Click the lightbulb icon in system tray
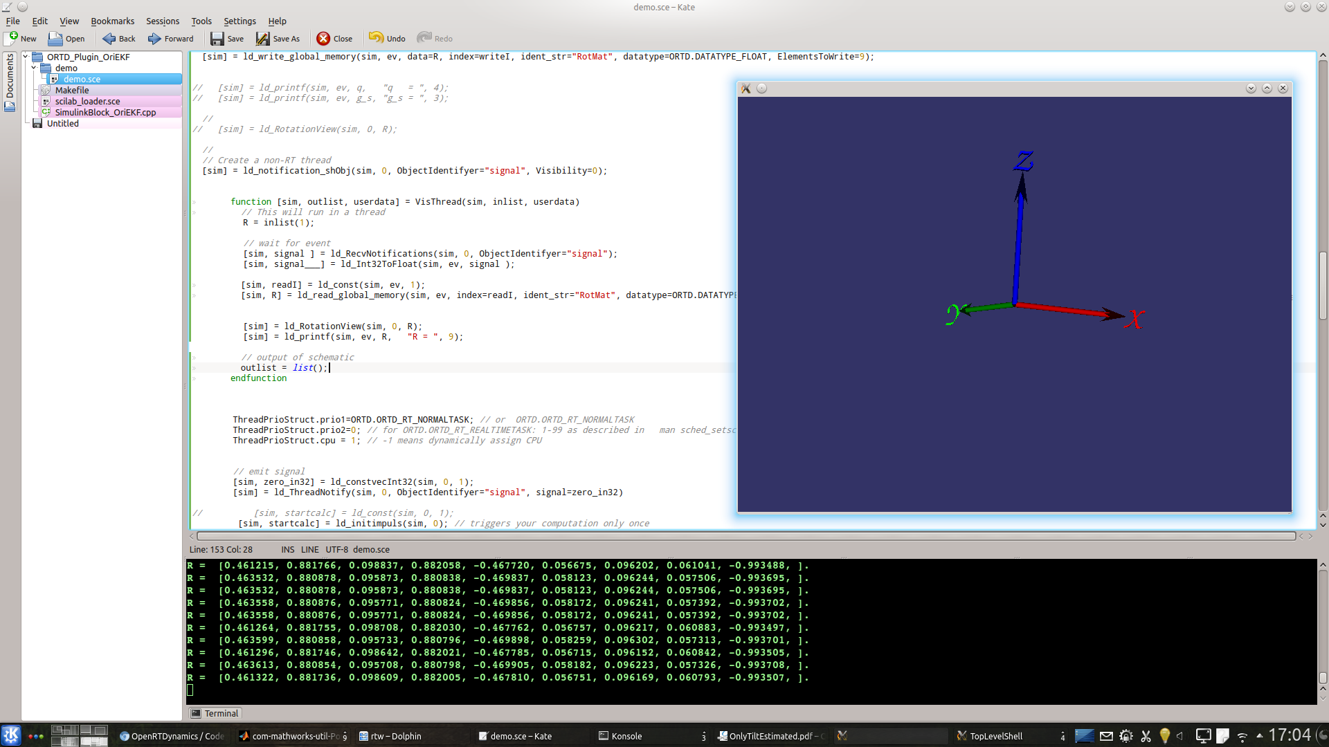 tap(1164, 736)
